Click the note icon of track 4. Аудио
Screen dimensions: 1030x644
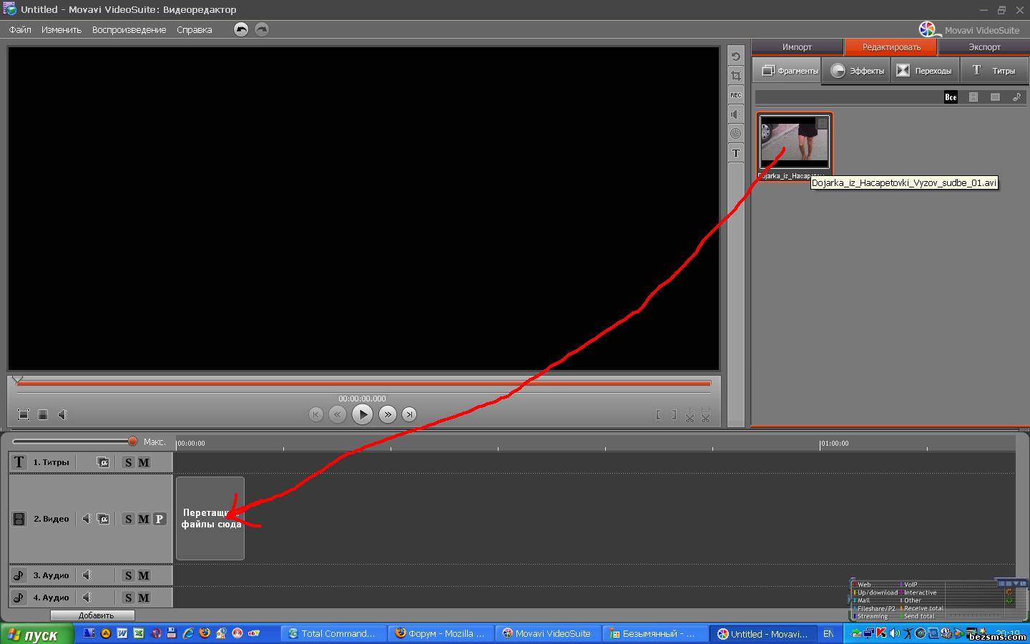pos(19,597)
